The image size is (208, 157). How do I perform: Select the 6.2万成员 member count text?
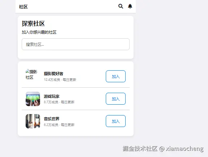click(51, 125)
